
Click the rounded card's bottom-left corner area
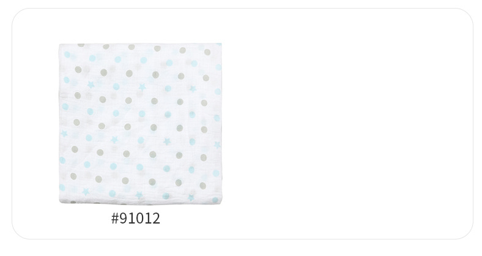[x=21, y=231]
